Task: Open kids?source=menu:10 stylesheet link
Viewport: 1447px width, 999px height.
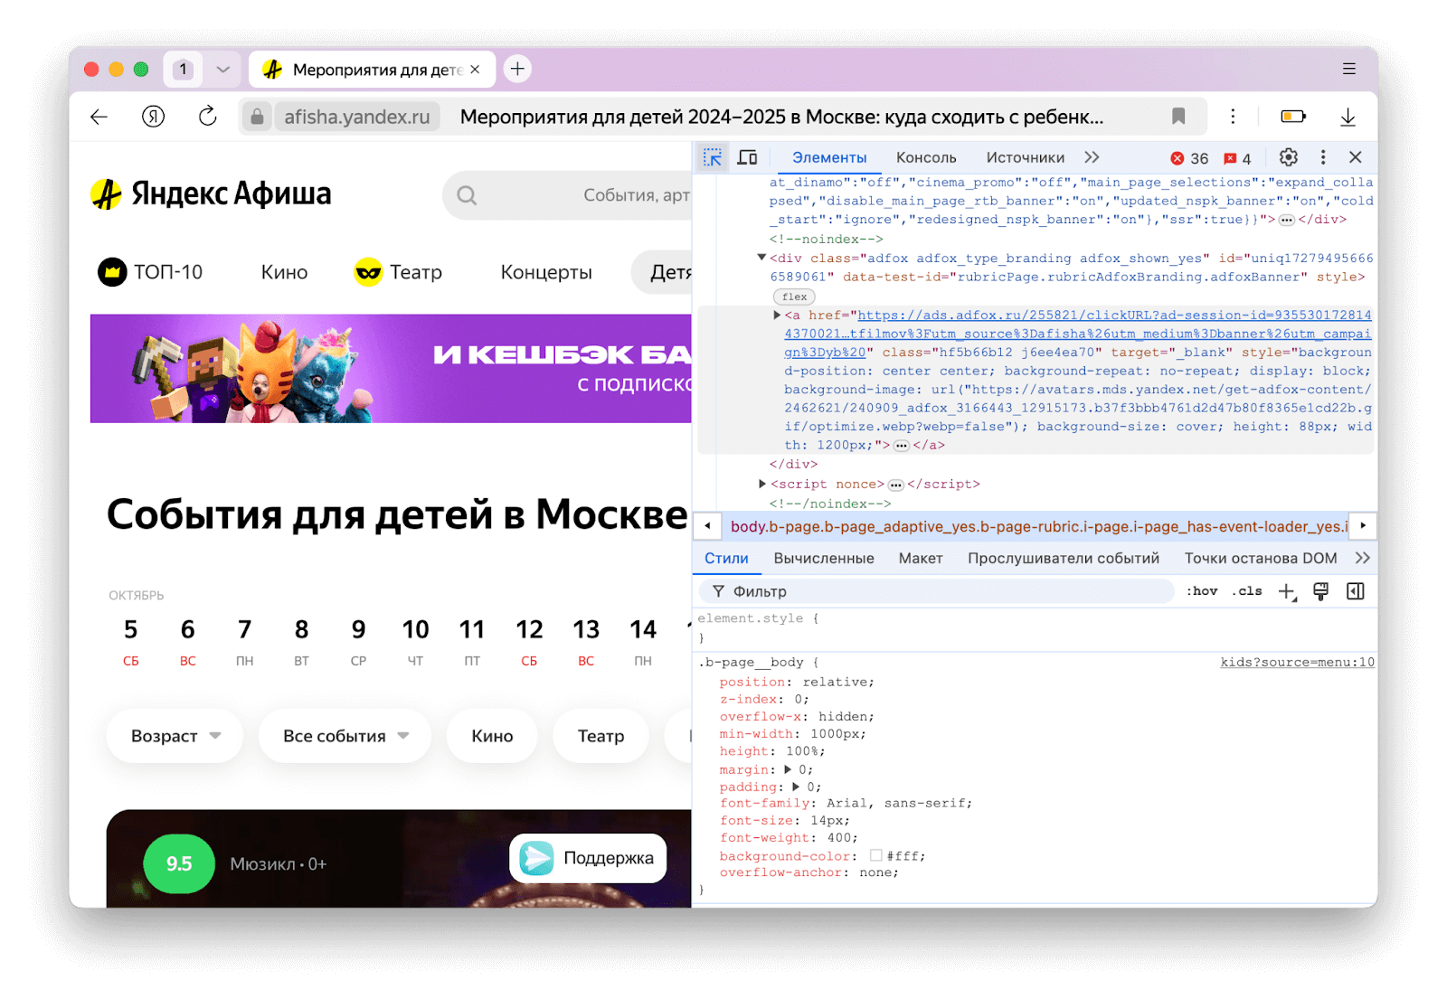Action: tap(1297, 662)
